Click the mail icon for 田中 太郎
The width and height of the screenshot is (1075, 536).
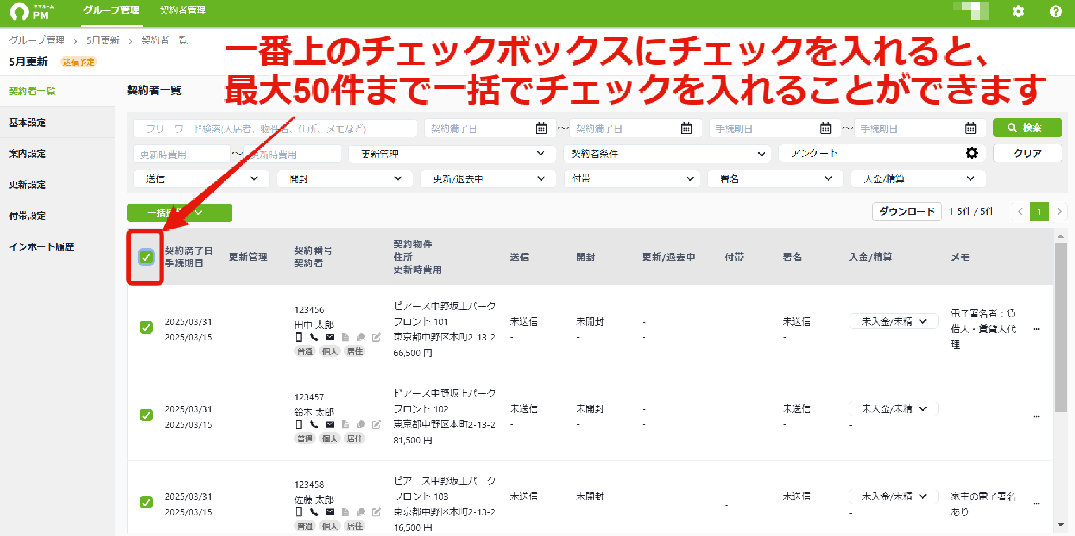coord(330,337)
